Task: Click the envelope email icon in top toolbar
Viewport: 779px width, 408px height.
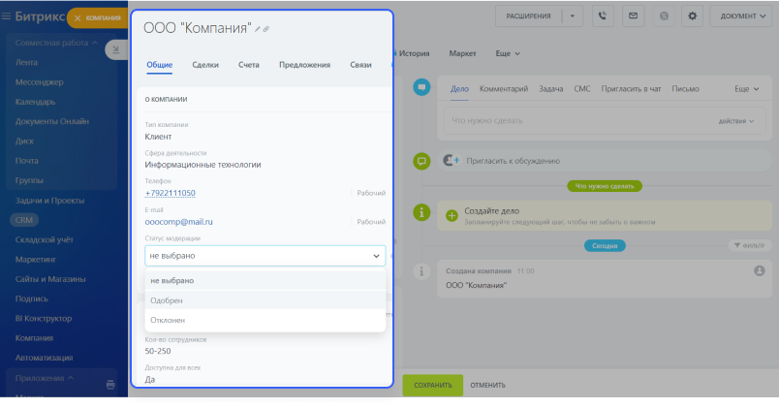Action: pyautogui.click(x=633, y=16)
